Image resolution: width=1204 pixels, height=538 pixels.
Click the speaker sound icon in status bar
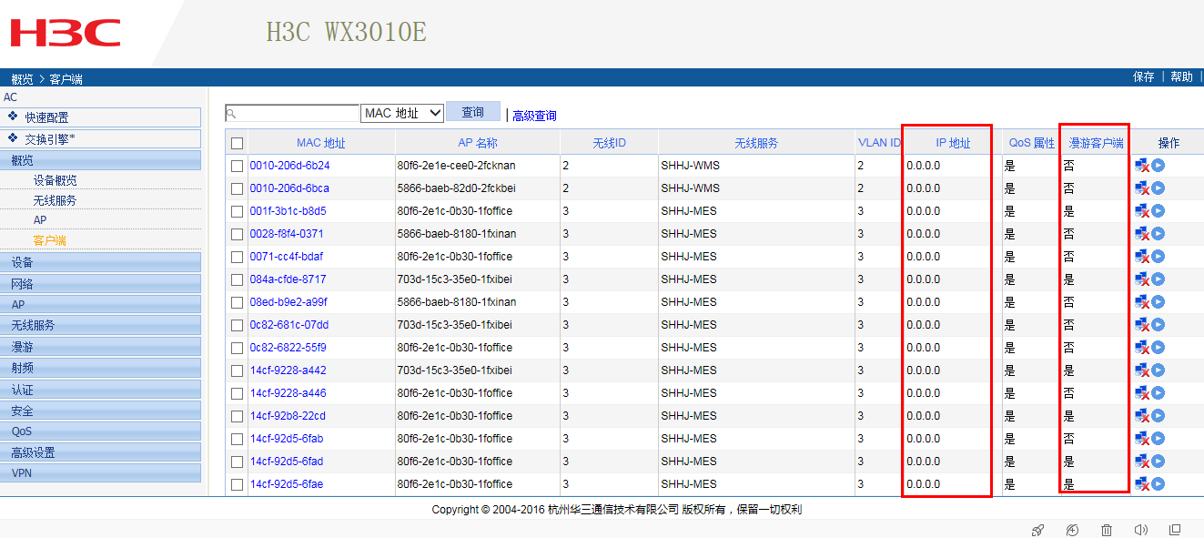pyautogui.click(x=1140, y=530)
